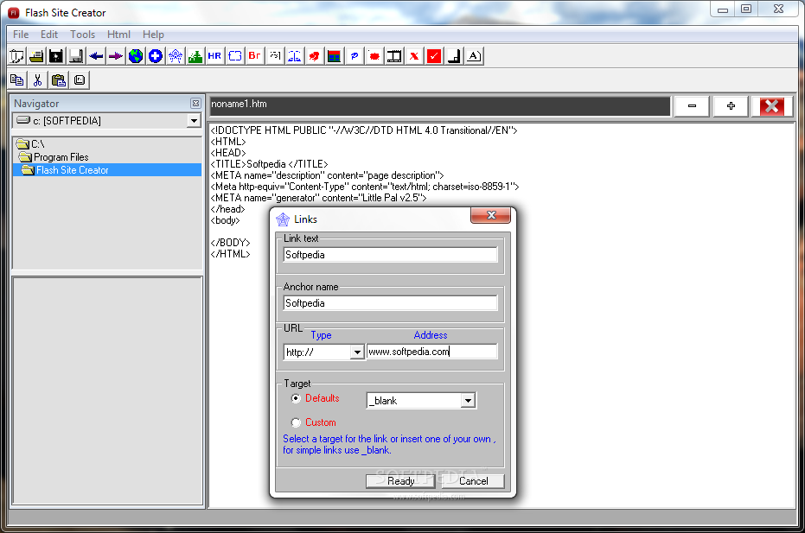
Task: Click the gray floppy disk save-as icon
Action: click(x=76, y=56)
